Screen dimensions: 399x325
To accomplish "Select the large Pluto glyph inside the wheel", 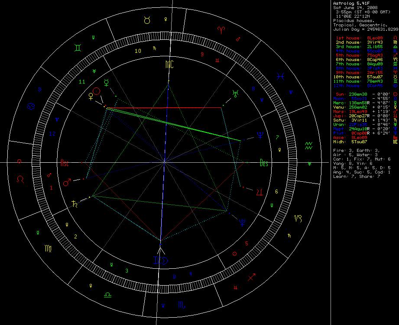I will point(242,222).
